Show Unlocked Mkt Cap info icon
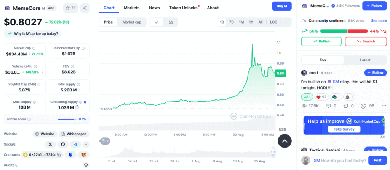 point(83,48)
